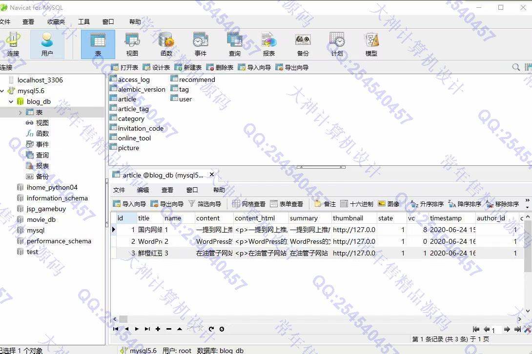Switch to 网格查看 grid view

(x=249, y=204)
